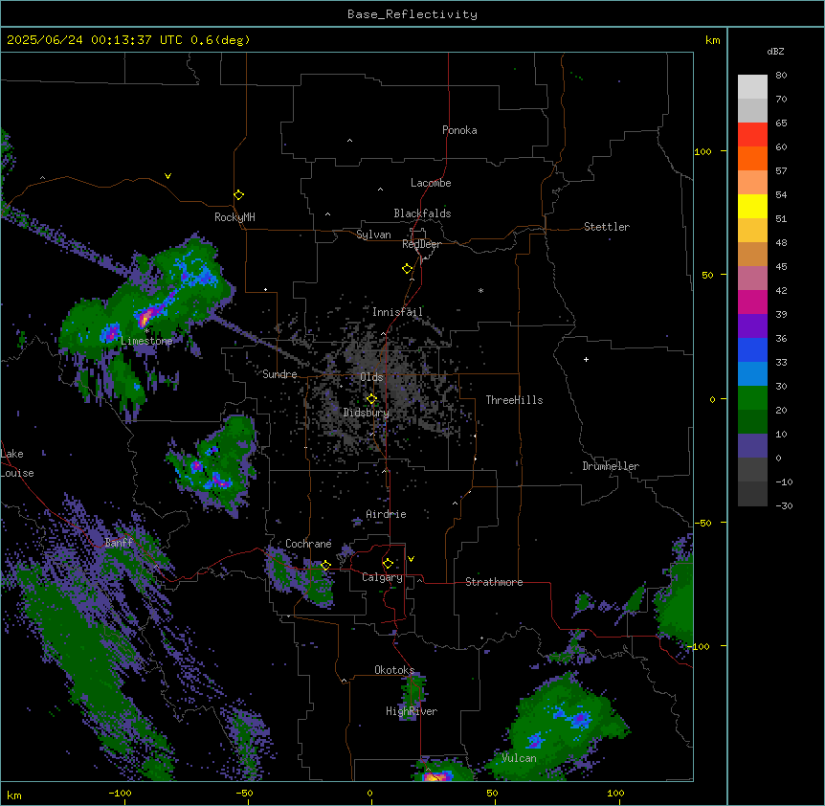Click the yellow diamond marker near RockyMH

click(x=238, y=195)
